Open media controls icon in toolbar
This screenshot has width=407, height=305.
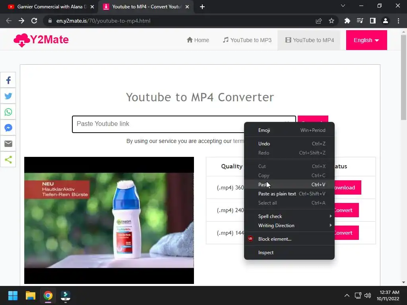tap(360, 21)
